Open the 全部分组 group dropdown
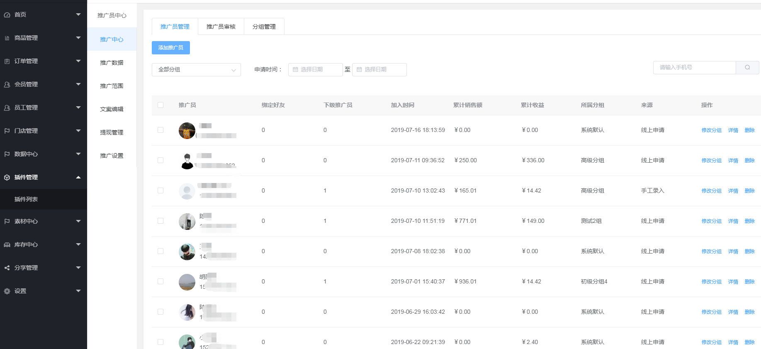Image resolution: width=761 pixels, height=349 pixels. 196,70
